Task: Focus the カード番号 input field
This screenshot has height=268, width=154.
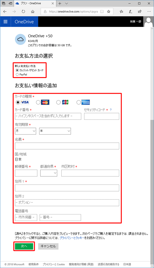Action: [x=48, y=116]
